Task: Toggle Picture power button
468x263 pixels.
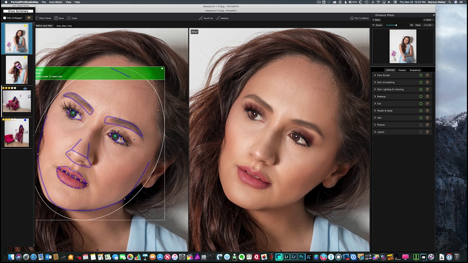Action: point(421,125)
